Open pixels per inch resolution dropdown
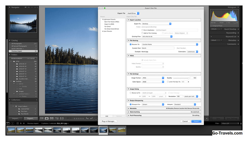248x141 pixels. [191, 96]
